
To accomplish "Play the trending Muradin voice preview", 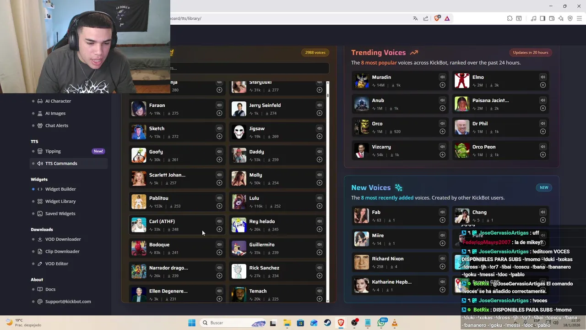I will (442, 77).
